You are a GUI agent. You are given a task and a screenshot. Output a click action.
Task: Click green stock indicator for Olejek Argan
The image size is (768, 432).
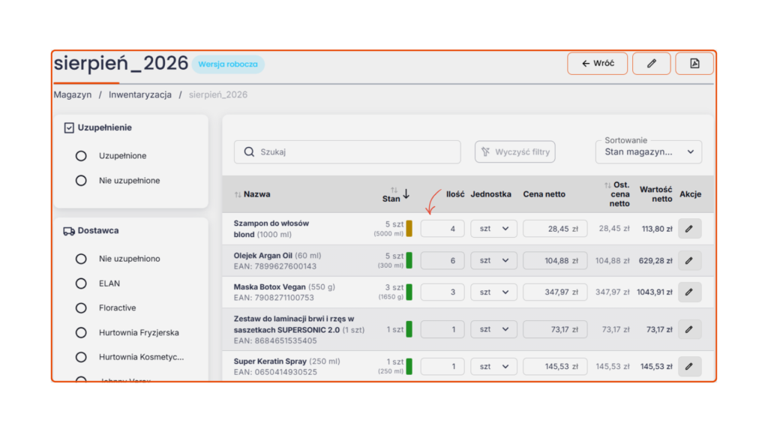(409, 260)
